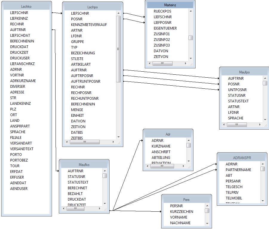Click scroll down arrow in Maufpo table
Screen dimensions: 269x229
(265, 119)
